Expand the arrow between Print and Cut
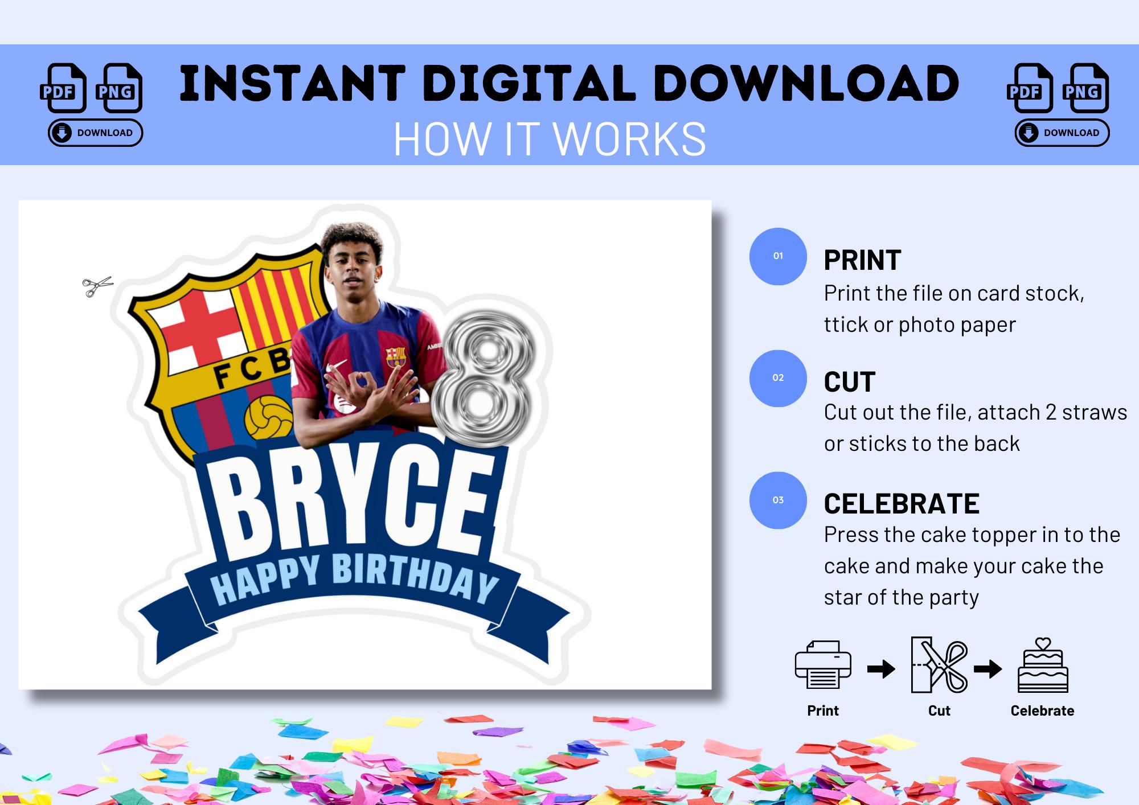Screen dimensions: 1139x805 coord(880,669)
